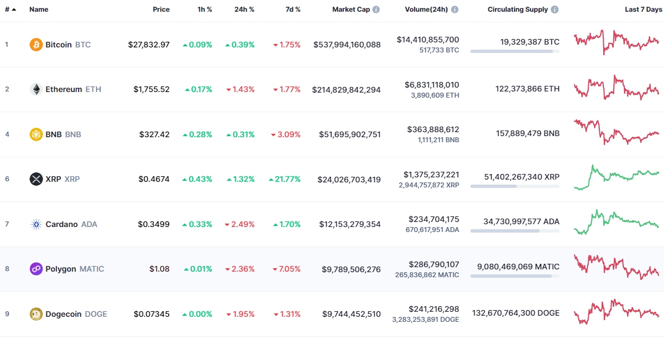The image size is (664, 338).
Task: Click Dogecoin's market cap $9,744,452,510
Action: [x=352, y=314]
